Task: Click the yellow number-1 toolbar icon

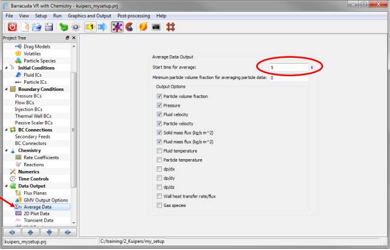Action: 90,27
